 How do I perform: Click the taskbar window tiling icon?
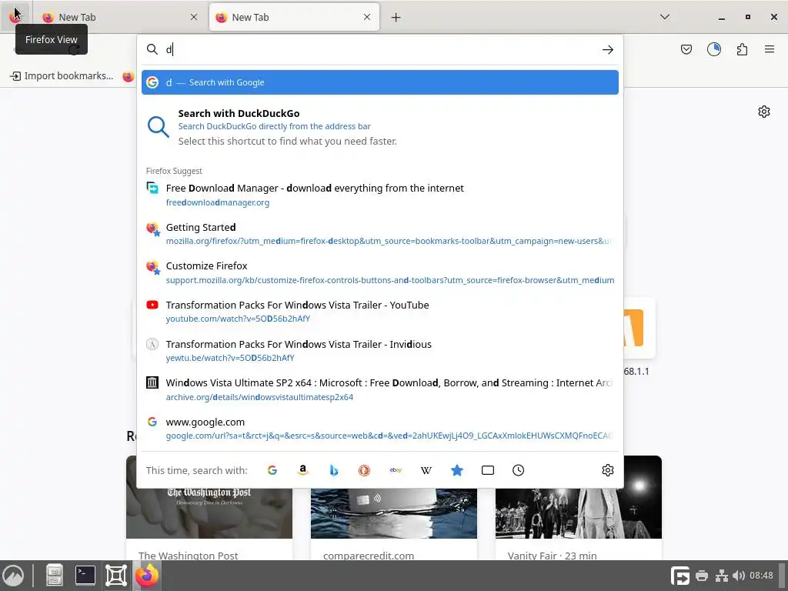point(116,576)
